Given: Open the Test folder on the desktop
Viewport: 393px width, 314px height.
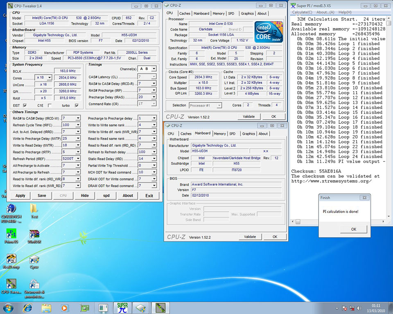Looking at the screenshot, I should tap(34, 211).
